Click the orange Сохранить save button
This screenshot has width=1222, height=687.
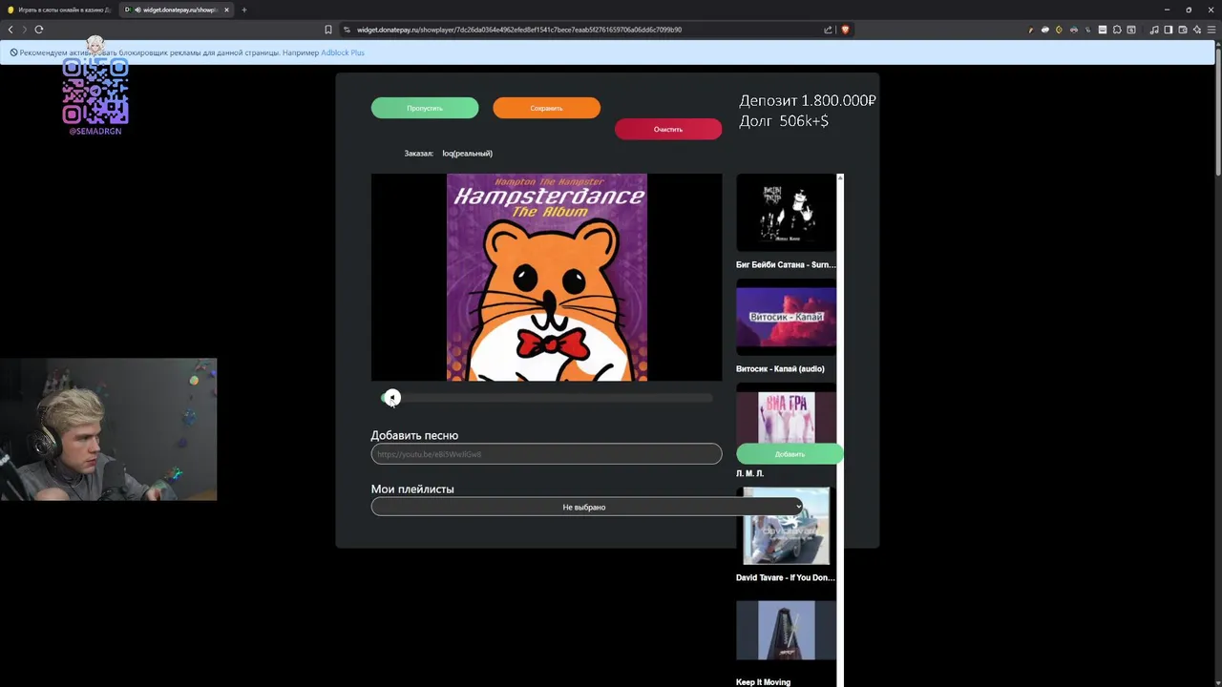pyautogui.click(x=546, y=108)
